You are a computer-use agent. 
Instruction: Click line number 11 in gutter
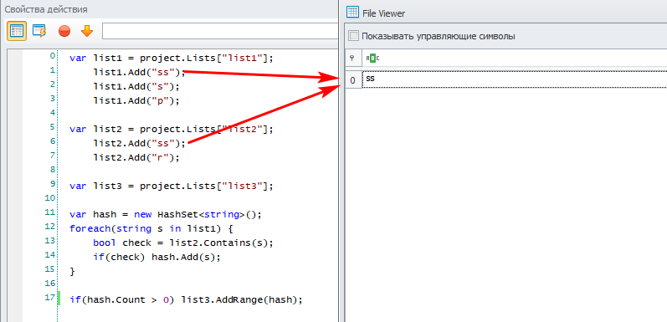[x=49, y=212]
